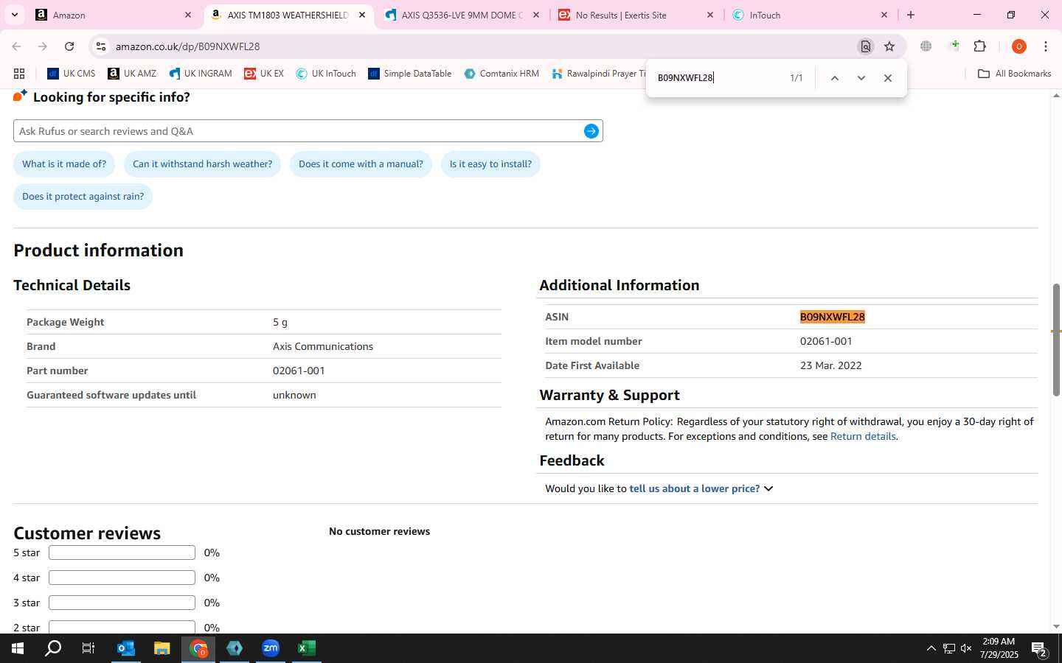The image size is (1062, 663).
Task: Open All Bookmarks folder
Action: click(x=1014, y=74)
